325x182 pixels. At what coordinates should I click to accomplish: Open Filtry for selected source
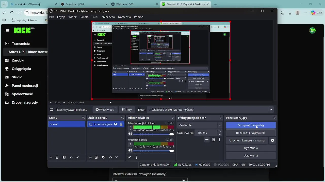coord(127,110)
